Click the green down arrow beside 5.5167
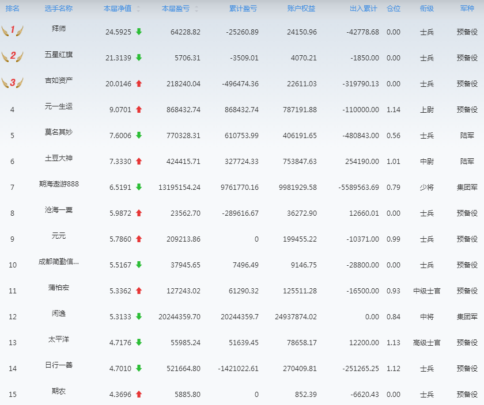The image size is (484, 405). (139, 265)
